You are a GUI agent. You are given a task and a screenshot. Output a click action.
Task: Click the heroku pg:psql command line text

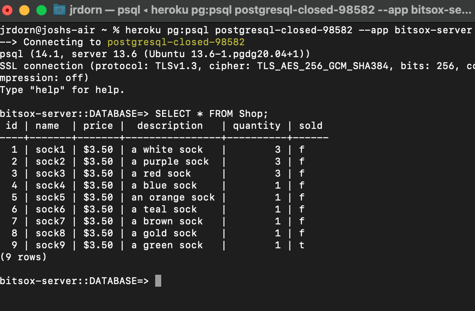pyautogui.click(x=298, y=30)
